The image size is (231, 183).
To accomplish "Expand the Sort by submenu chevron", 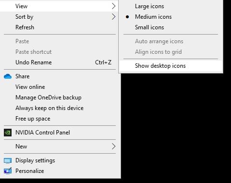I will coord(114,17).
